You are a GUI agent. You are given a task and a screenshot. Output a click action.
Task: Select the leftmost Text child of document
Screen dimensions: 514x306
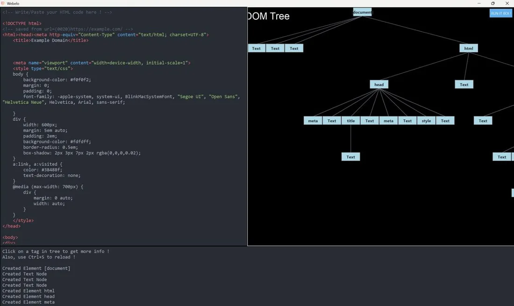pyautogui.click(x=256, y=48)
